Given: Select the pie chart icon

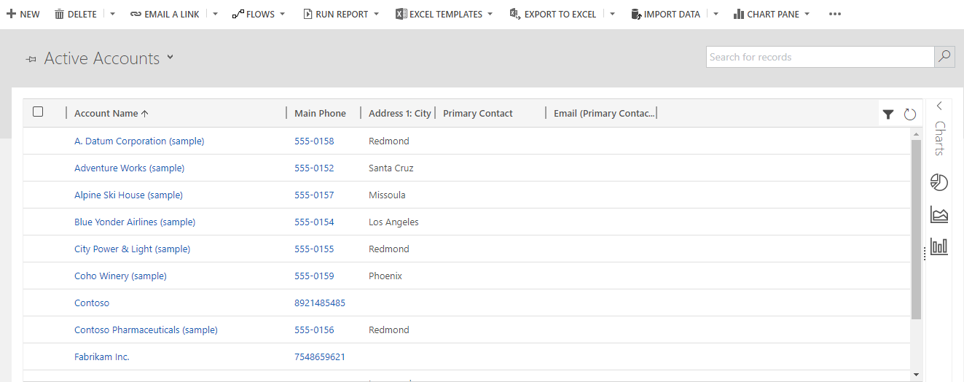Looking at the screenshot, I should [x=939, y=182].
